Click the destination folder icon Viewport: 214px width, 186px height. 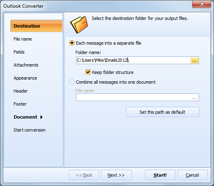[x=79, y=25]
